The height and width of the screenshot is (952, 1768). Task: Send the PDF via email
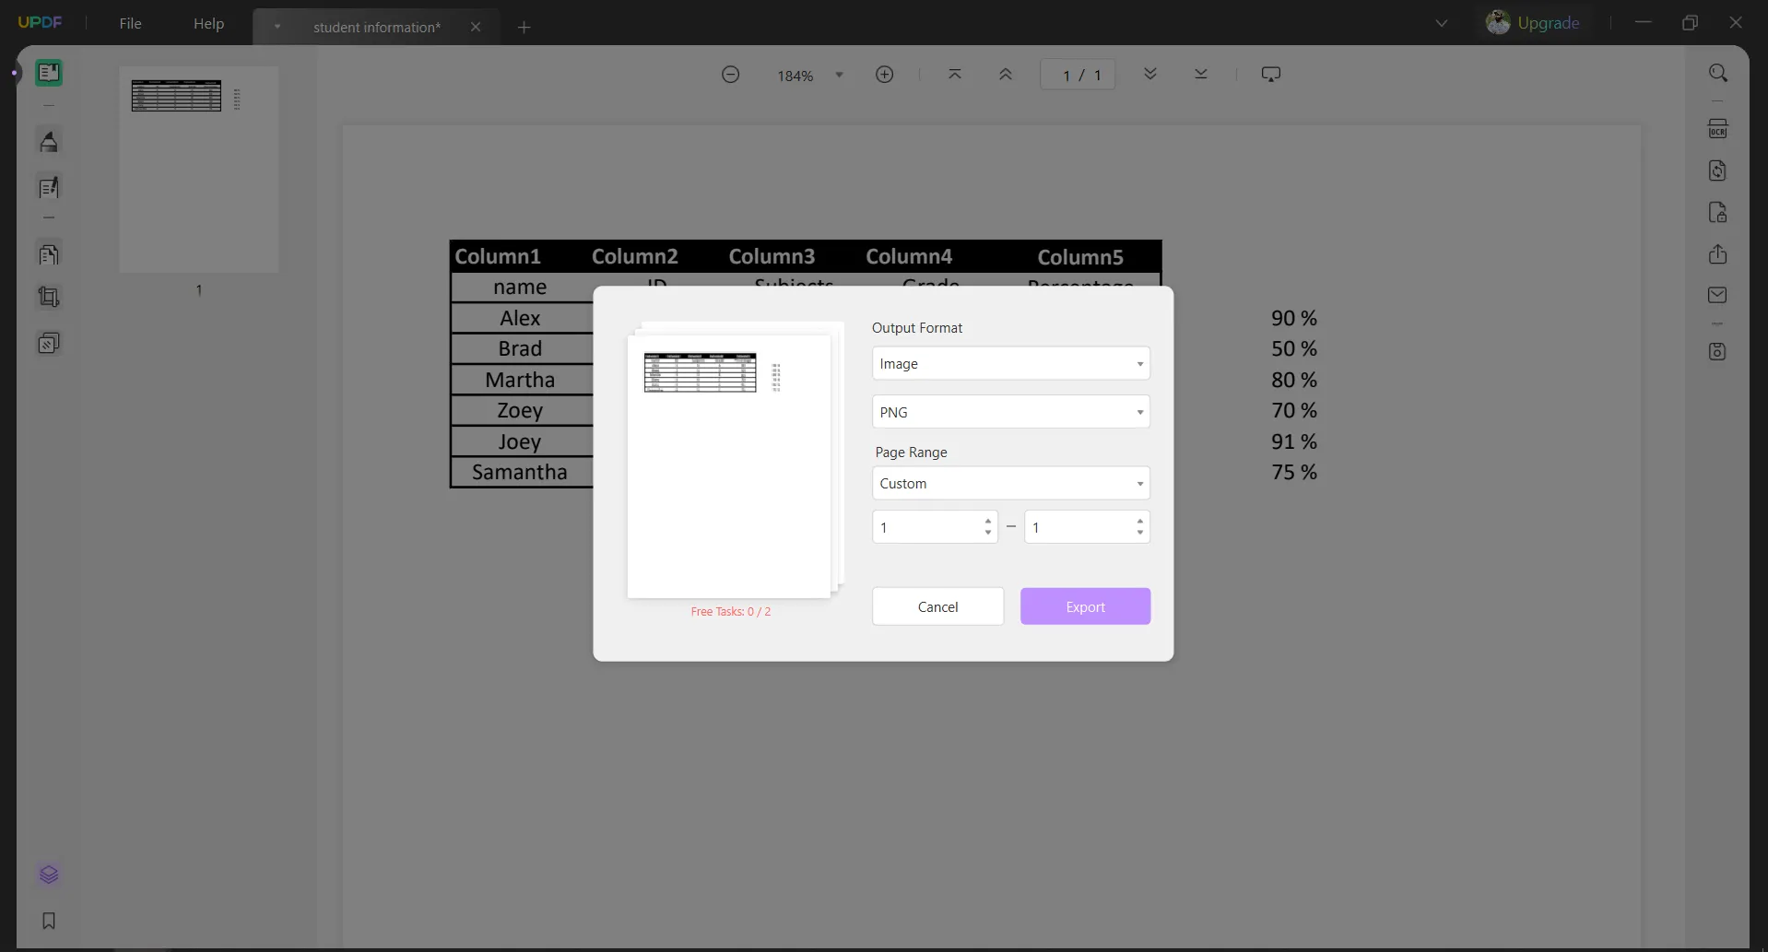[1719, 295]
